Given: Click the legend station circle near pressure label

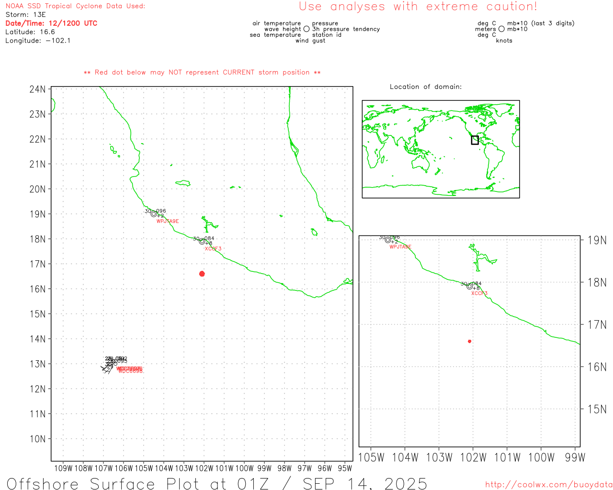Looking at the screenshot, I should [306, 29].
